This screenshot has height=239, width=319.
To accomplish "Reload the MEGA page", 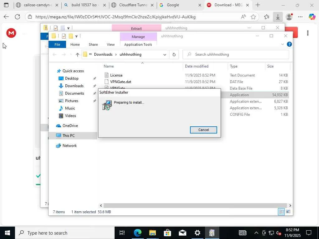I will tap(17, 17).
